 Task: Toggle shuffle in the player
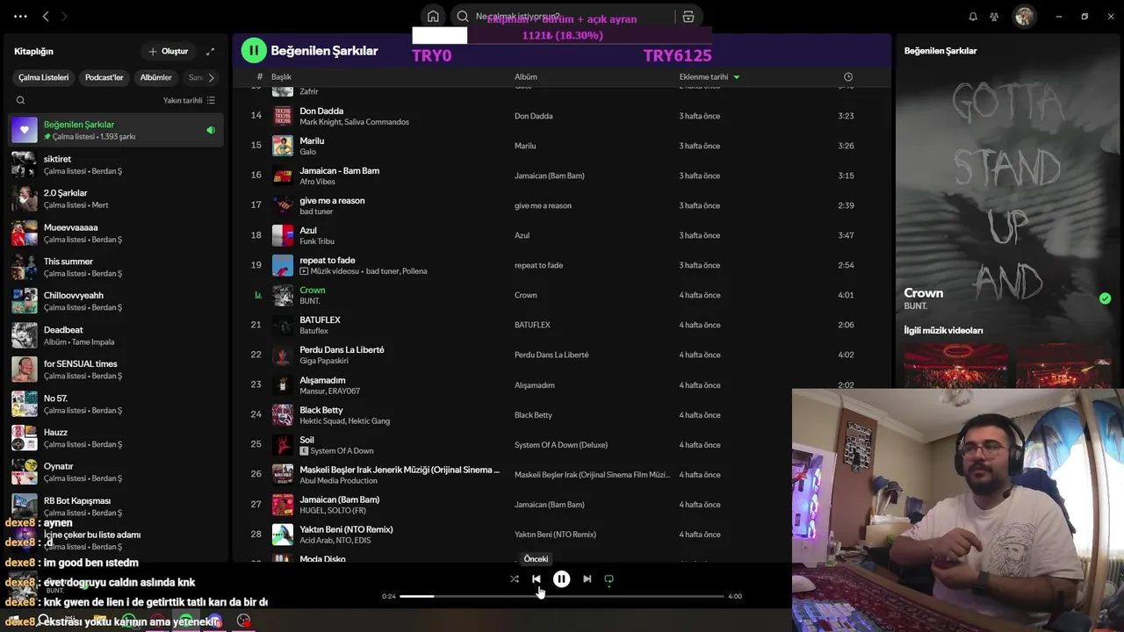[x=515, y=578]
